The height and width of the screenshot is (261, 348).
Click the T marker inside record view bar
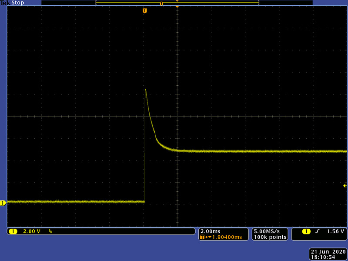pyautogui.click(x=161, y=3)
